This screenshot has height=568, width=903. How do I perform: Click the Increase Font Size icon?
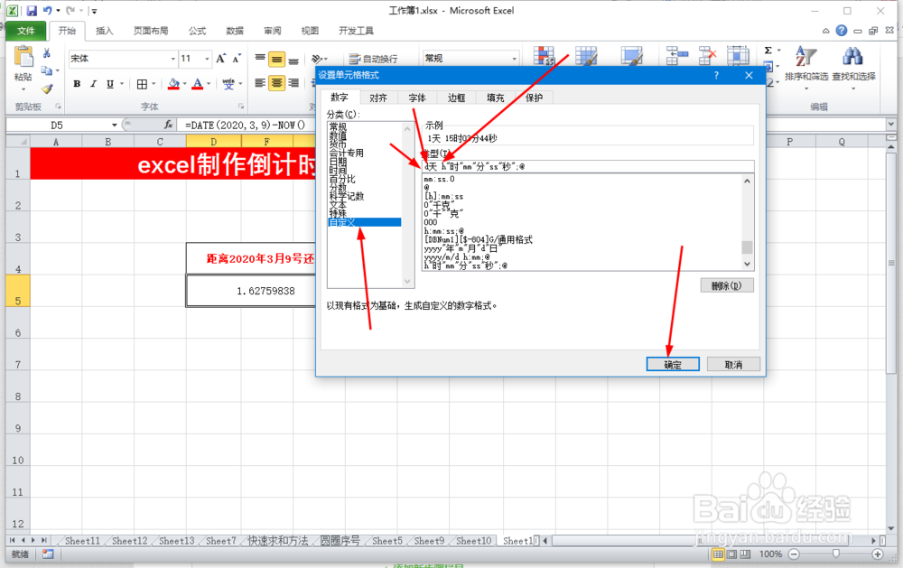tap(221, 58)
